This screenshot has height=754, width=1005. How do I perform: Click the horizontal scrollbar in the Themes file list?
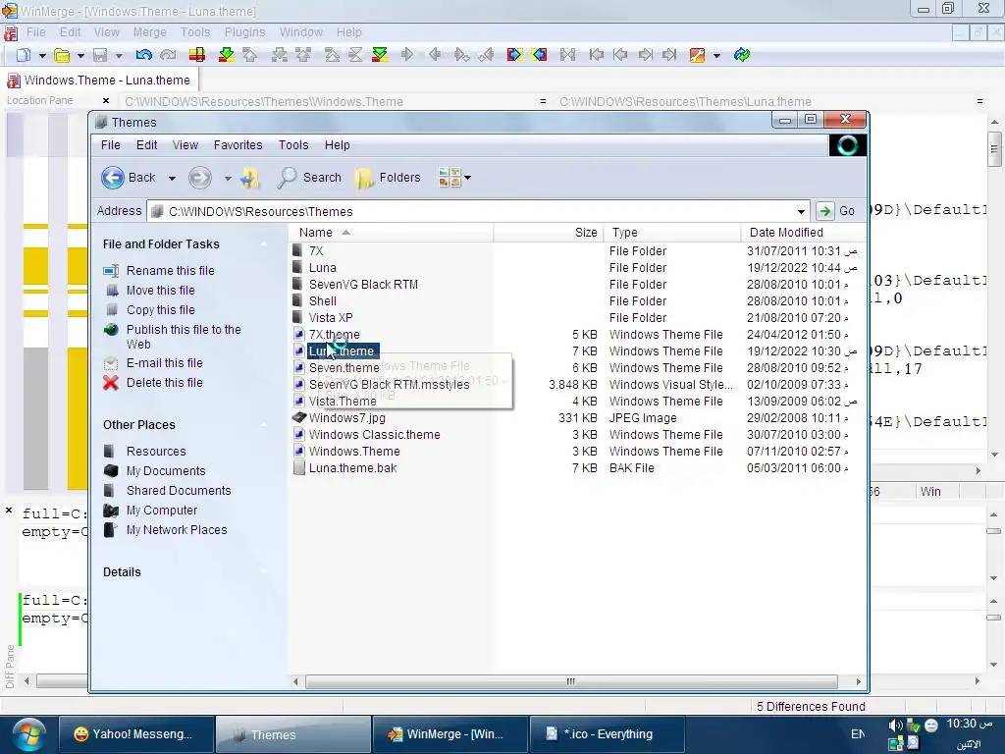point(571,681)
